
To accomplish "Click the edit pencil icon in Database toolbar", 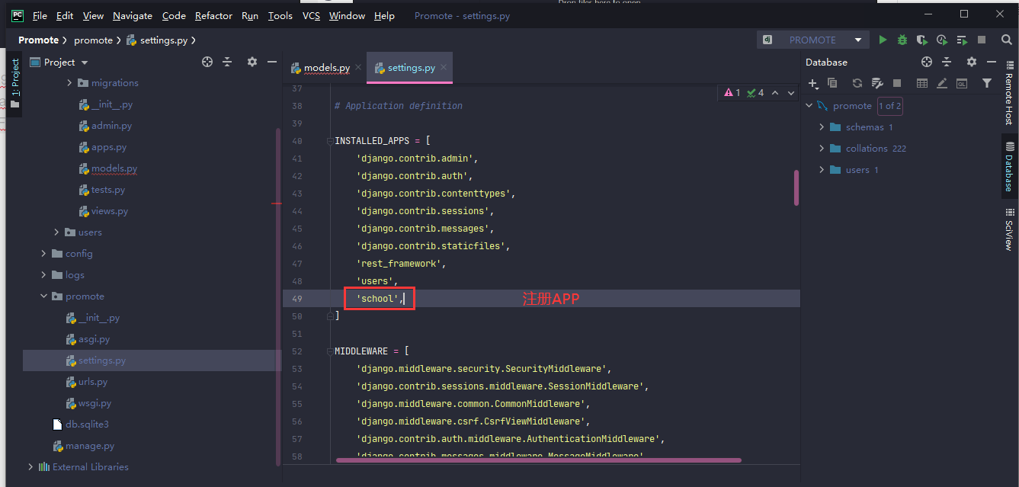I will tap(942, 83).
